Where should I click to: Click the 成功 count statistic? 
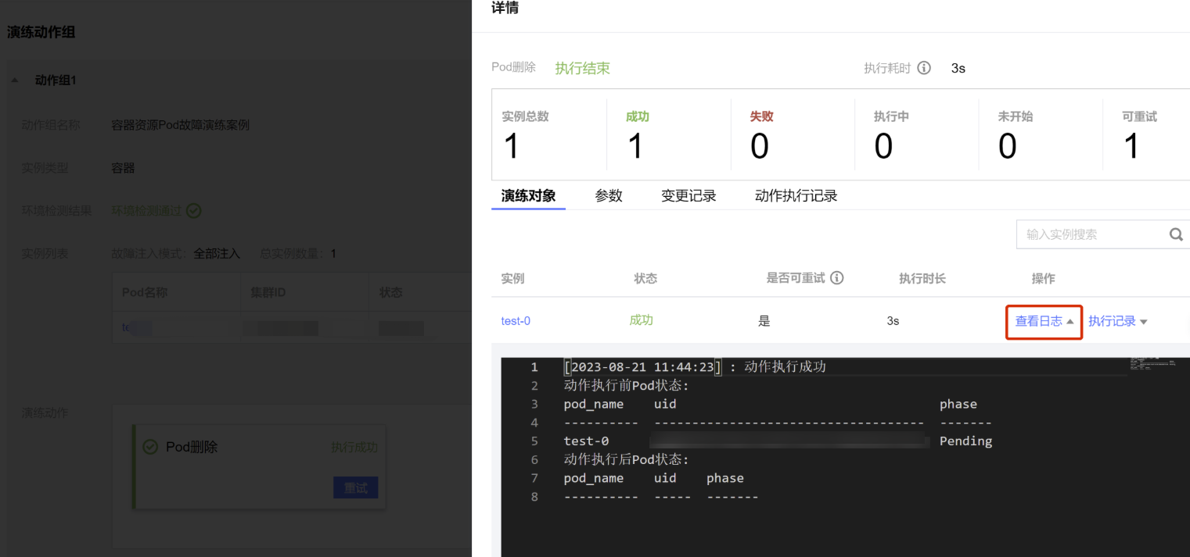coord(636,135)
